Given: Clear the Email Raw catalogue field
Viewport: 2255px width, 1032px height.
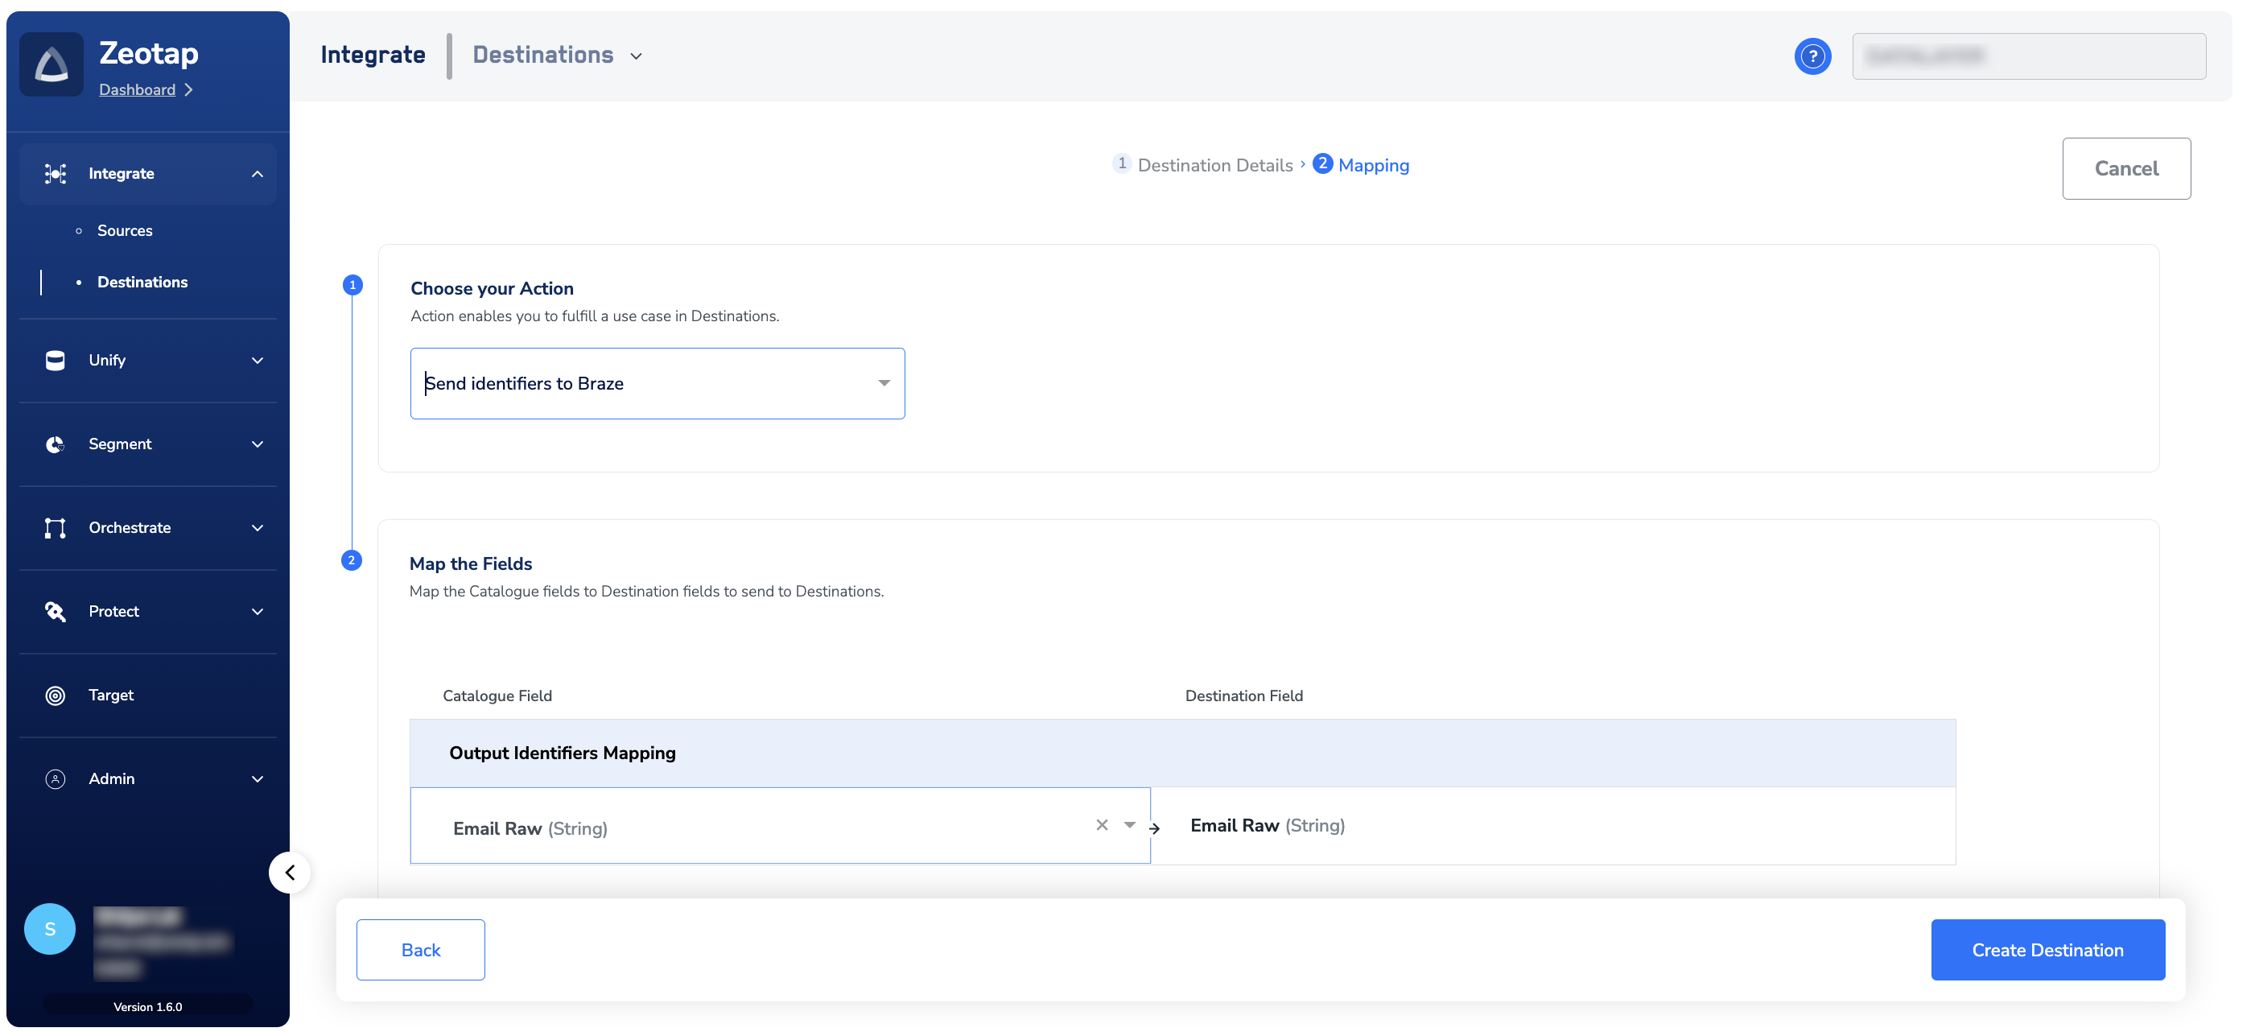Looking at the screenshot, I should pyautogui.click(x=1102, y=825).
